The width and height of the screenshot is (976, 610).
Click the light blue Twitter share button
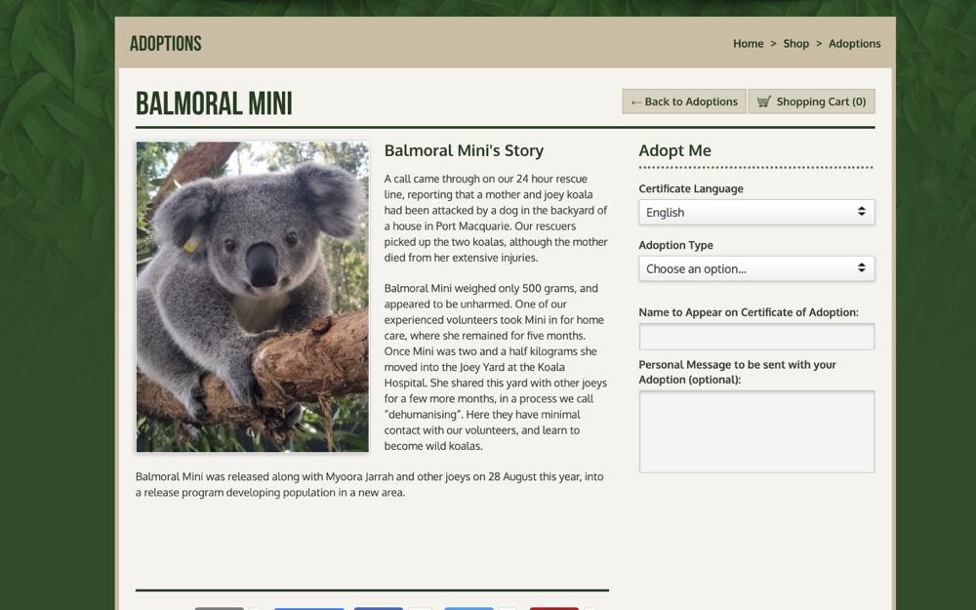(x=468, y=607)
